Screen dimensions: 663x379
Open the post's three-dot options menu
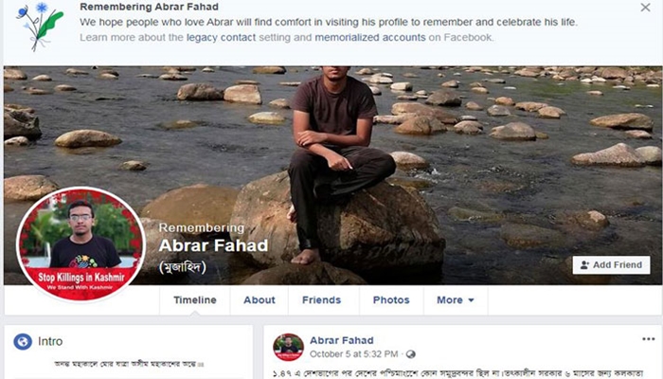click(x=648, y=339)
